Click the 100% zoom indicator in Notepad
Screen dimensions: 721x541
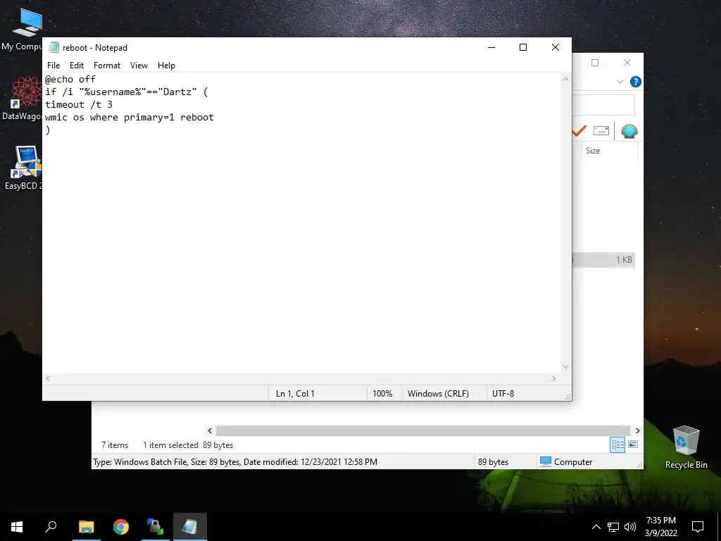pos(382,393)
